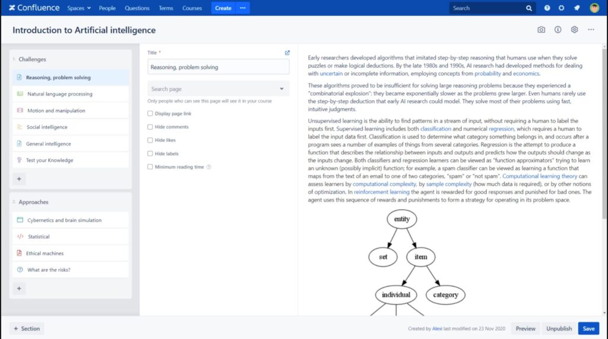Click the camera icon in course header
Viewport: 608px width, 339px height.
(541, 30)
